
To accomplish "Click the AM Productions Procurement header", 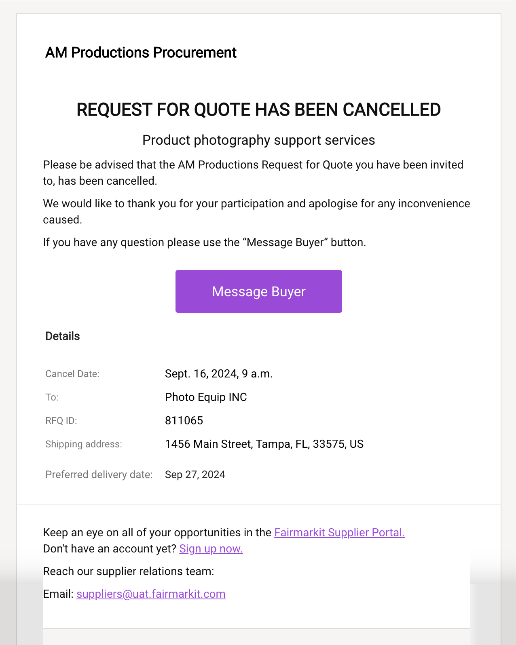I will [141, 53].
